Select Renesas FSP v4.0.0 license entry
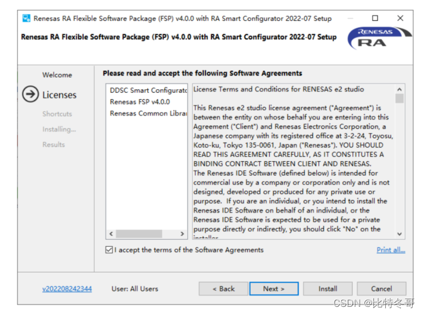Image resolution: width=424 pixels, height=314 pixels. coord(140,102)
